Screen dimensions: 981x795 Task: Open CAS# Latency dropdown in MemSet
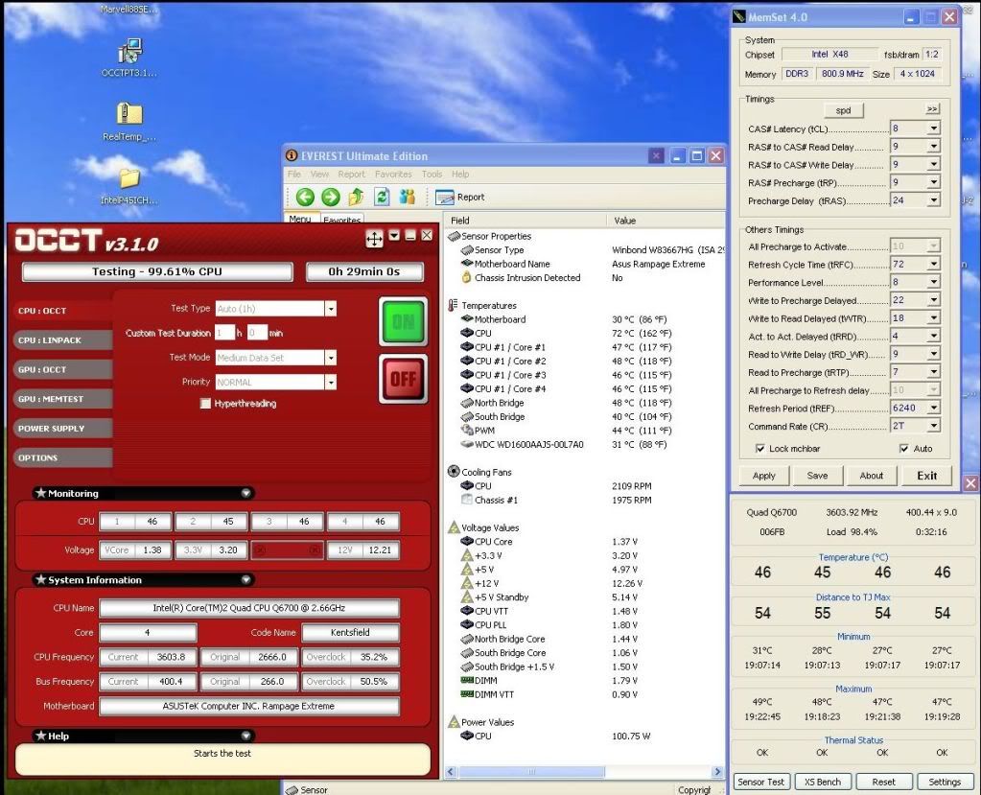[933, 129]
